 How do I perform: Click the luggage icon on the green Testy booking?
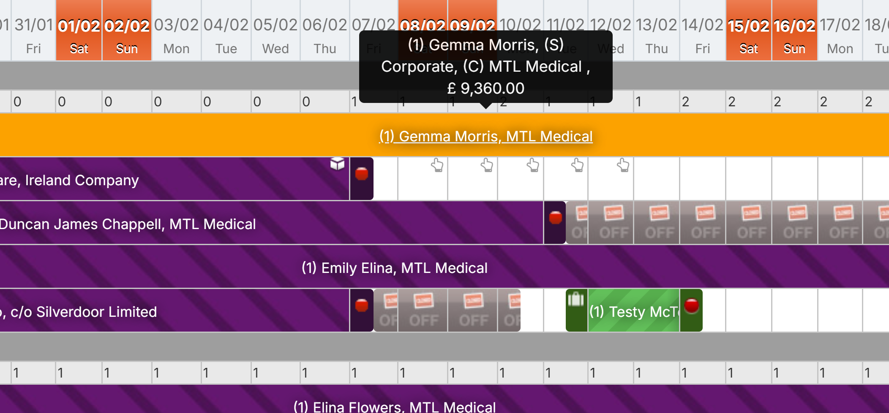(576, 300)
